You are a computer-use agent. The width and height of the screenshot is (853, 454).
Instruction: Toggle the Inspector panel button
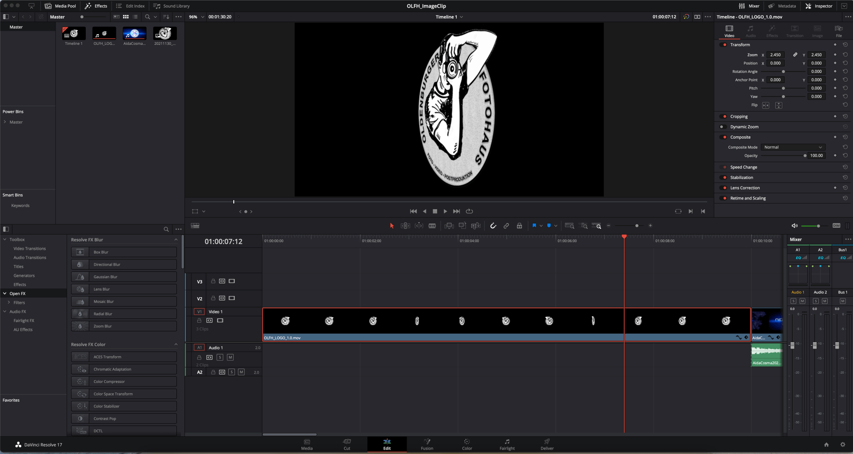pyautogui.click(x=819, y=6)
